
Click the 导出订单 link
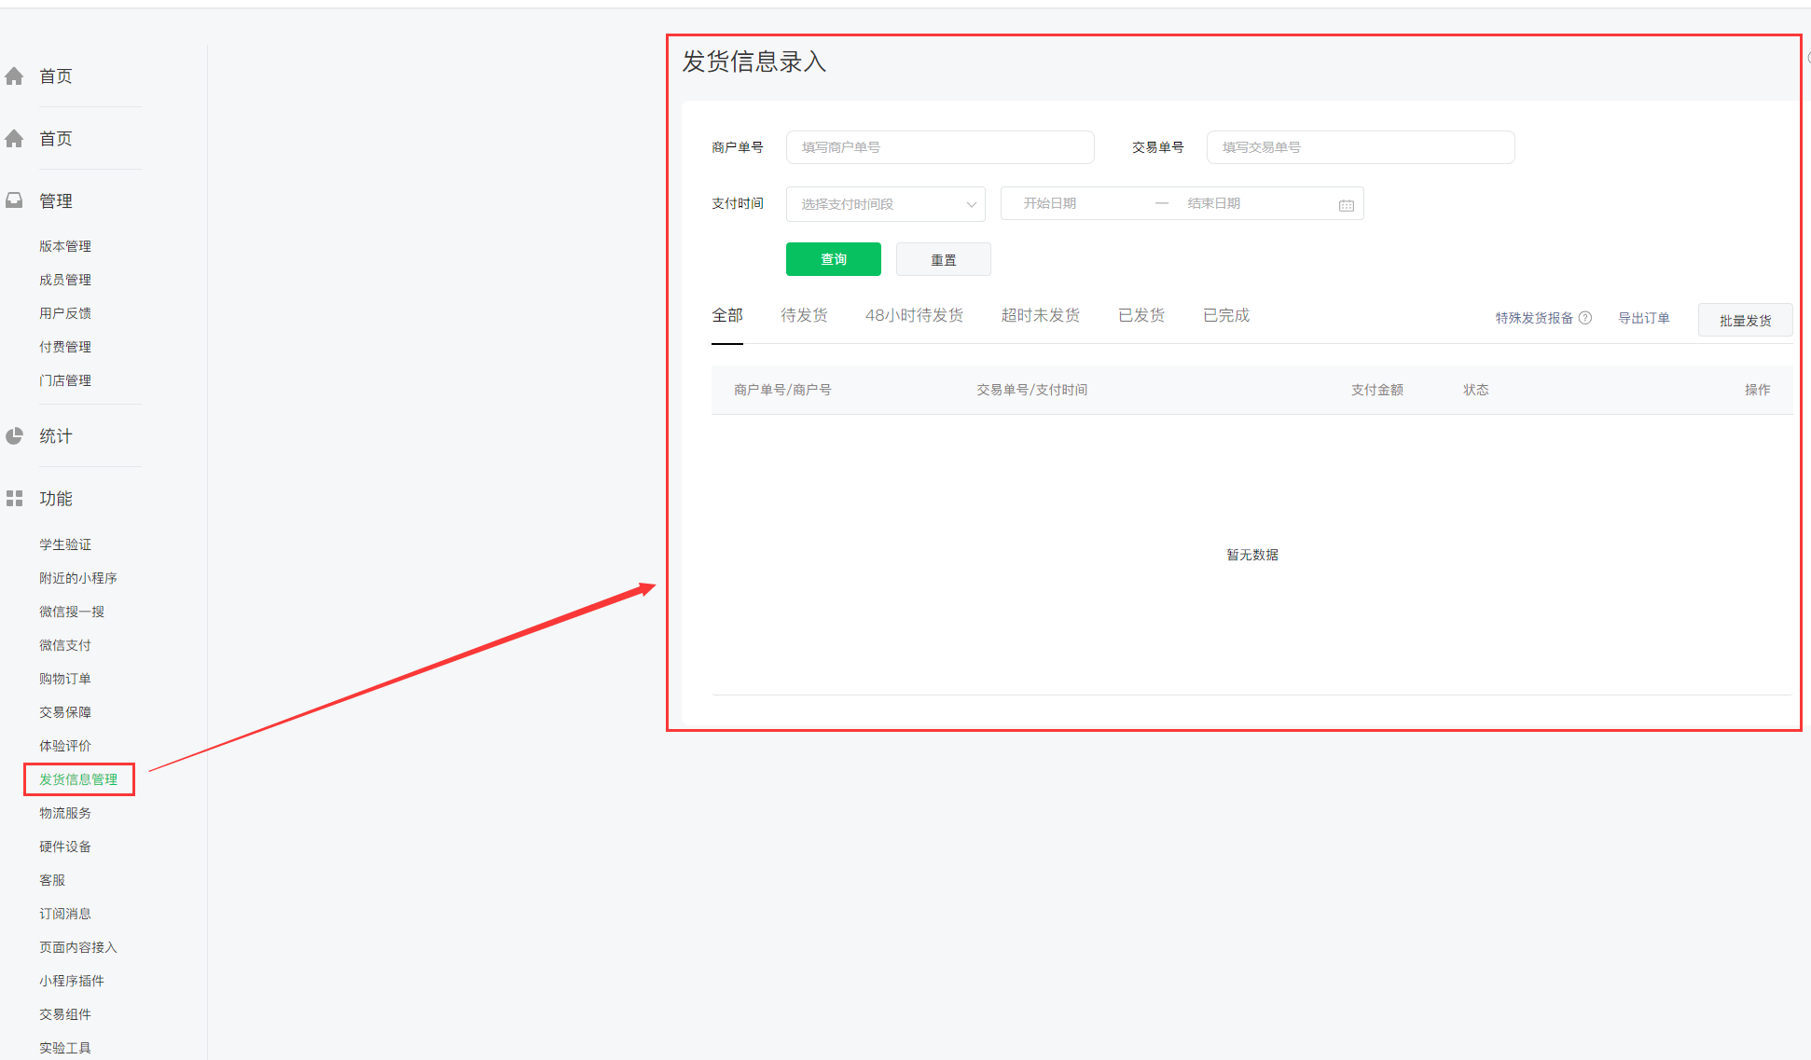coord(1643,318)
